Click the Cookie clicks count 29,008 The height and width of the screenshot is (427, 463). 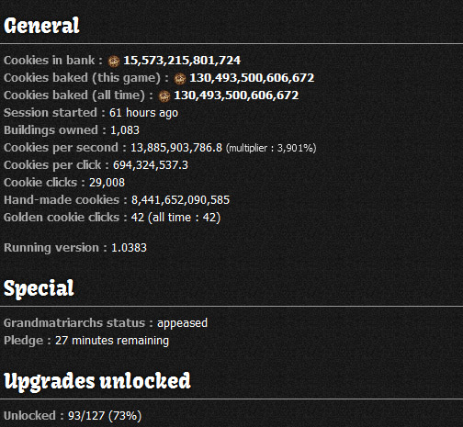(107, 183)
